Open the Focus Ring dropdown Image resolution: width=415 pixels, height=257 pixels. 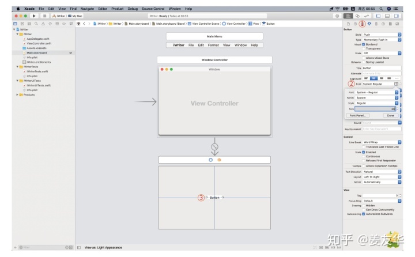coord(382,201)
